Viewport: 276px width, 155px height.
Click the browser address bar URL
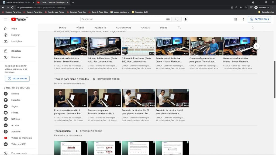coord(43,8)
